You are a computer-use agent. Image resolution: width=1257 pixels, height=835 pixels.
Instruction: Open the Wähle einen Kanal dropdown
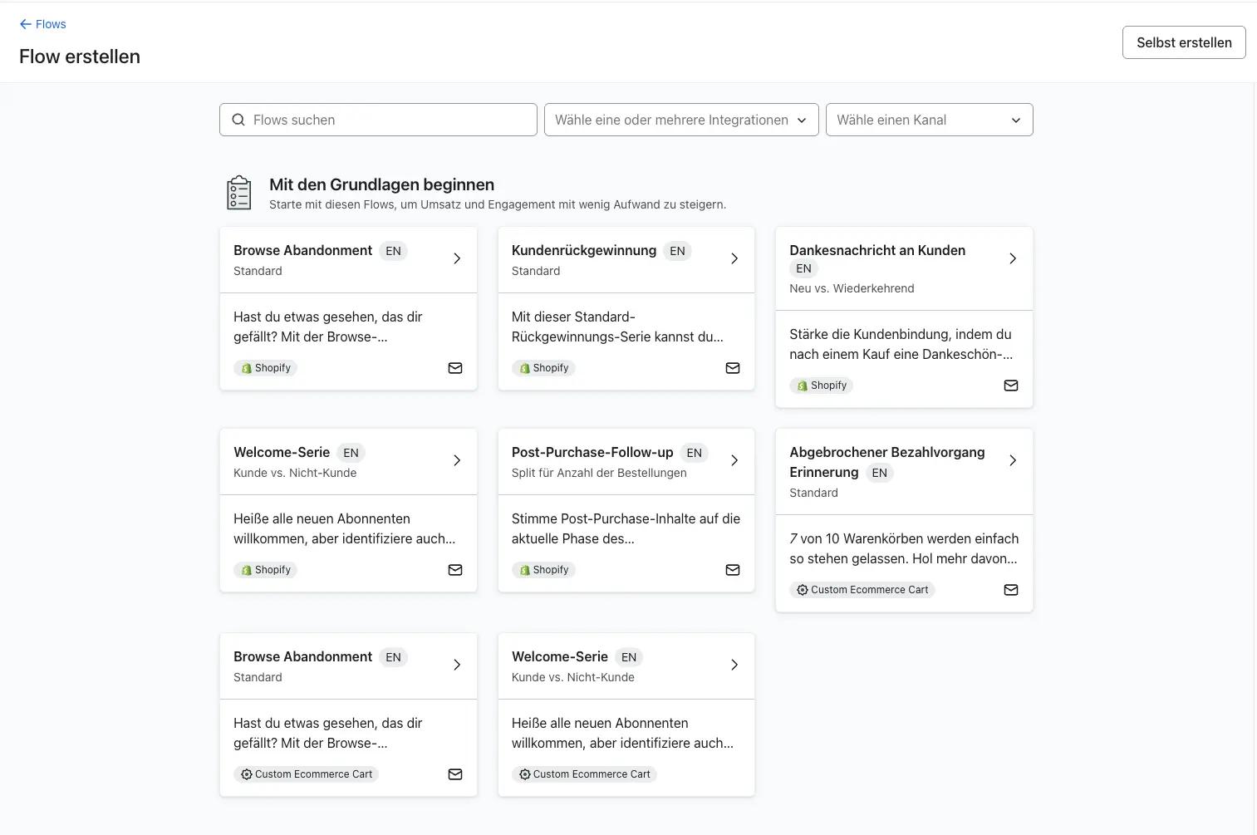pos(929,120)
